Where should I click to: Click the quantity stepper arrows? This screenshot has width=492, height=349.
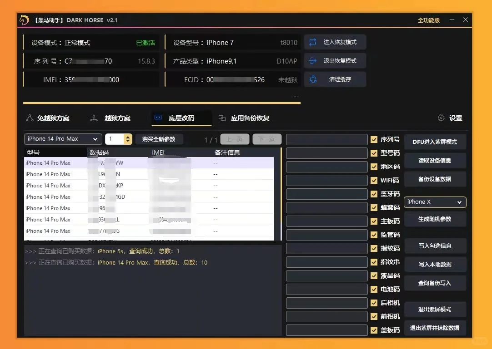pos(128,139)
